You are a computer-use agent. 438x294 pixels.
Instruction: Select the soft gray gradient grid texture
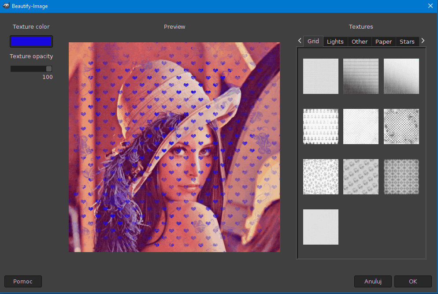(401, 76)
